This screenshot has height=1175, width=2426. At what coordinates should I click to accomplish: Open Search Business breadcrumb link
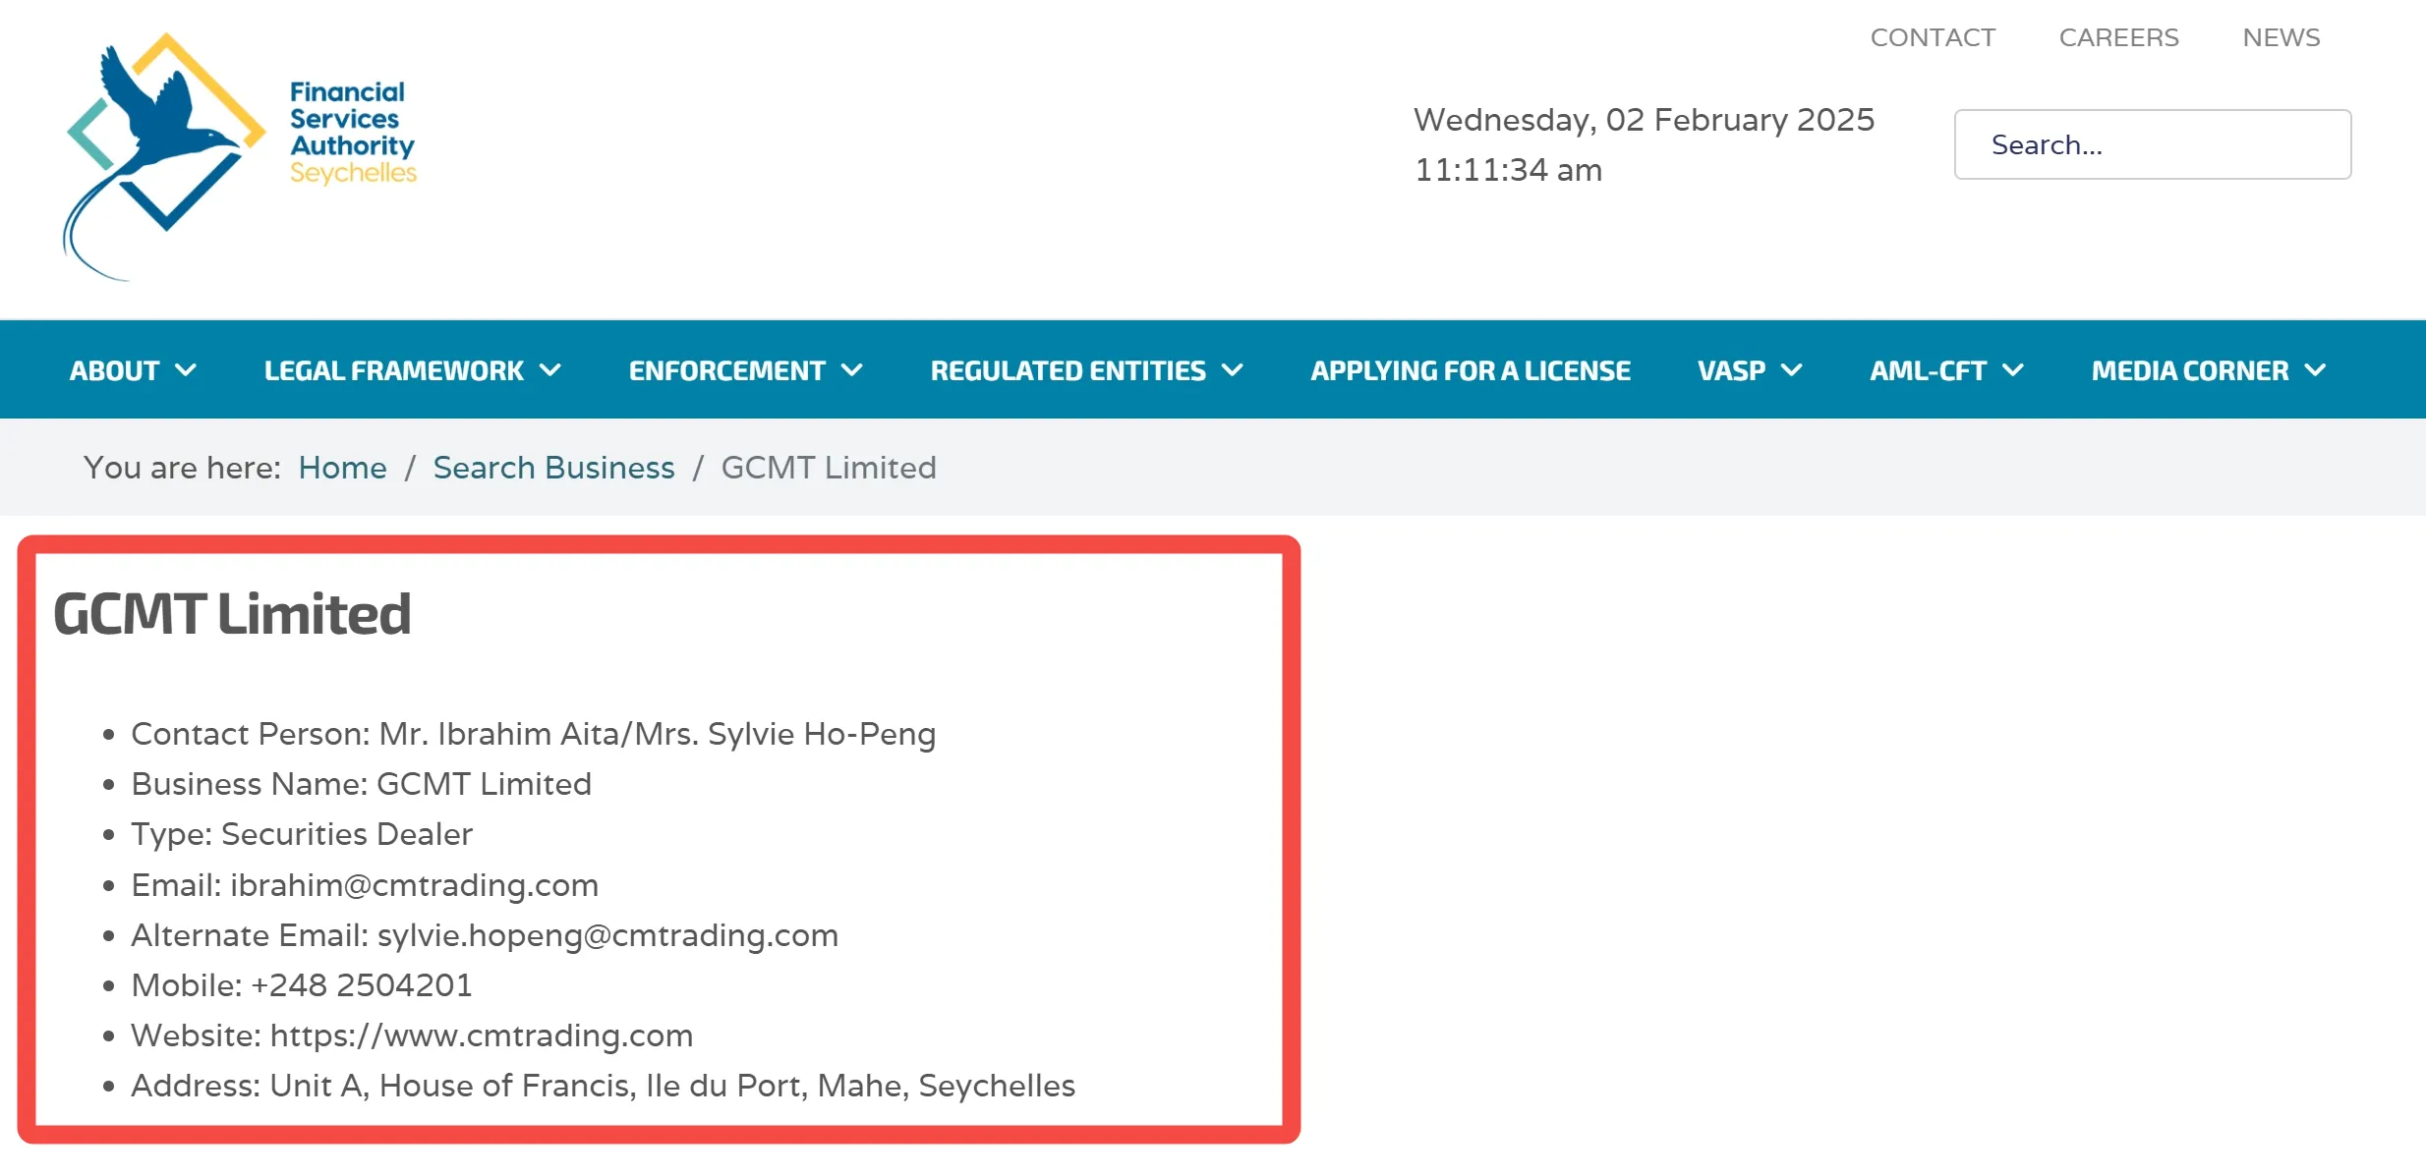(553, 468)
